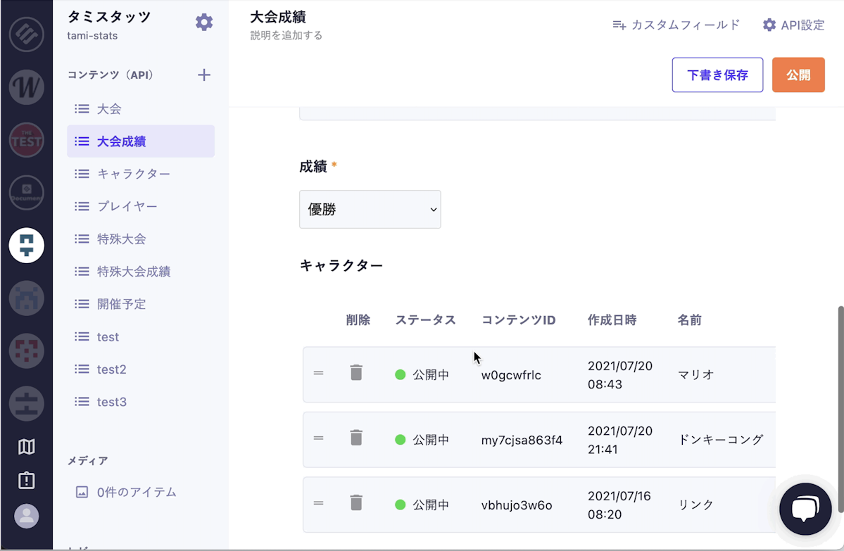Image resolution: width=844 pixels, height=551 pixels.
Task: Remove the リンク row using trash icon
Action: (x=356, y=503)
